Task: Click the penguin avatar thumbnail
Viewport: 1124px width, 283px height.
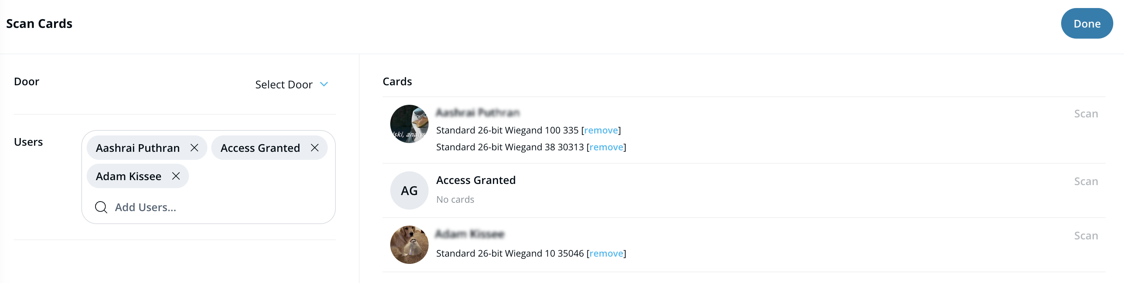Action: pyautogui.click(x=409, y=124)
